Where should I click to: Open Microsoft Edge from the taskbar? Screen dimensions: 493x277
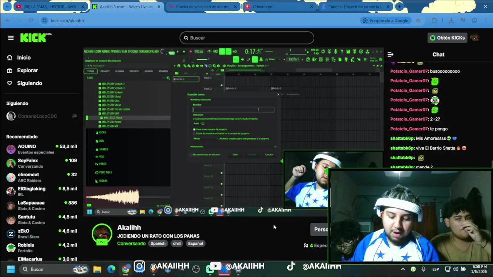tap(111, 269)
